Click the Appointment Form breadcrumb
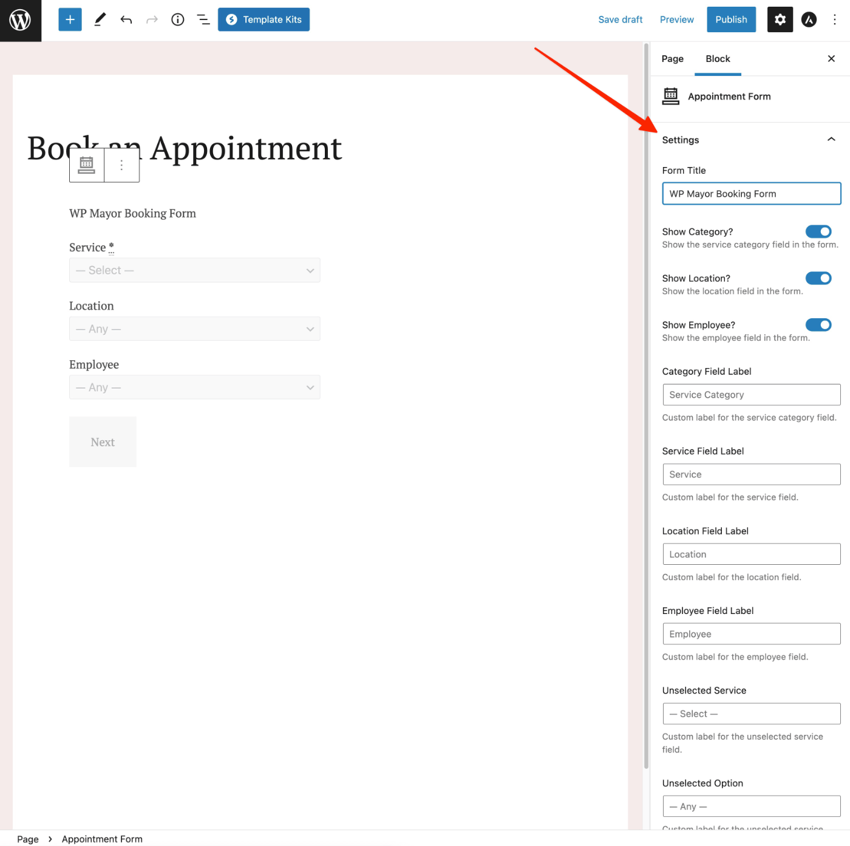The image size is (850, 846). [x=102, y=839]
